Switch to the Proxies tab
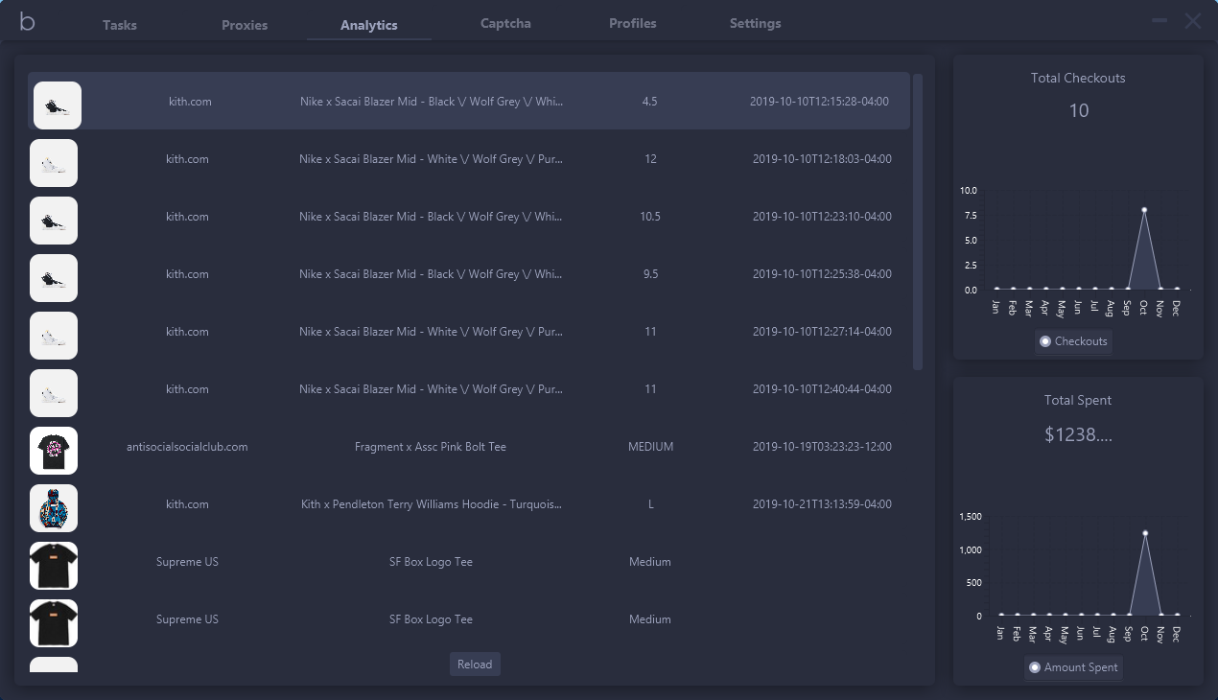This screenshot has width=1218, height=700. [245, 25]
